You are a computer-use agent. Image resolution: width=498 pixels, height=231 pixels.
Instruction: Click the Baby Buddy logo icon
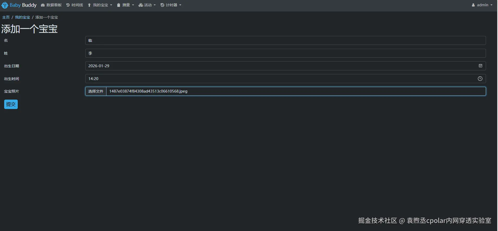tap(5, 5)
